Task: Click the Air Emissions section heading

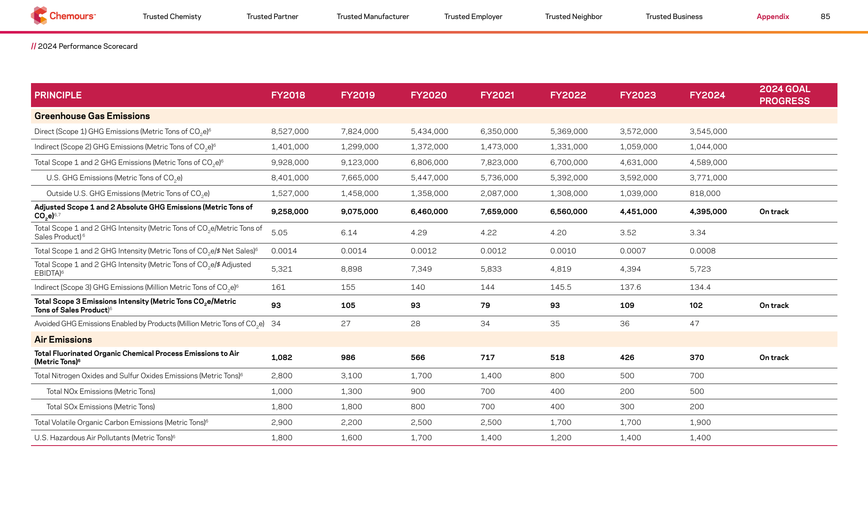Action: pyautogui.click(x=63, y=340)
